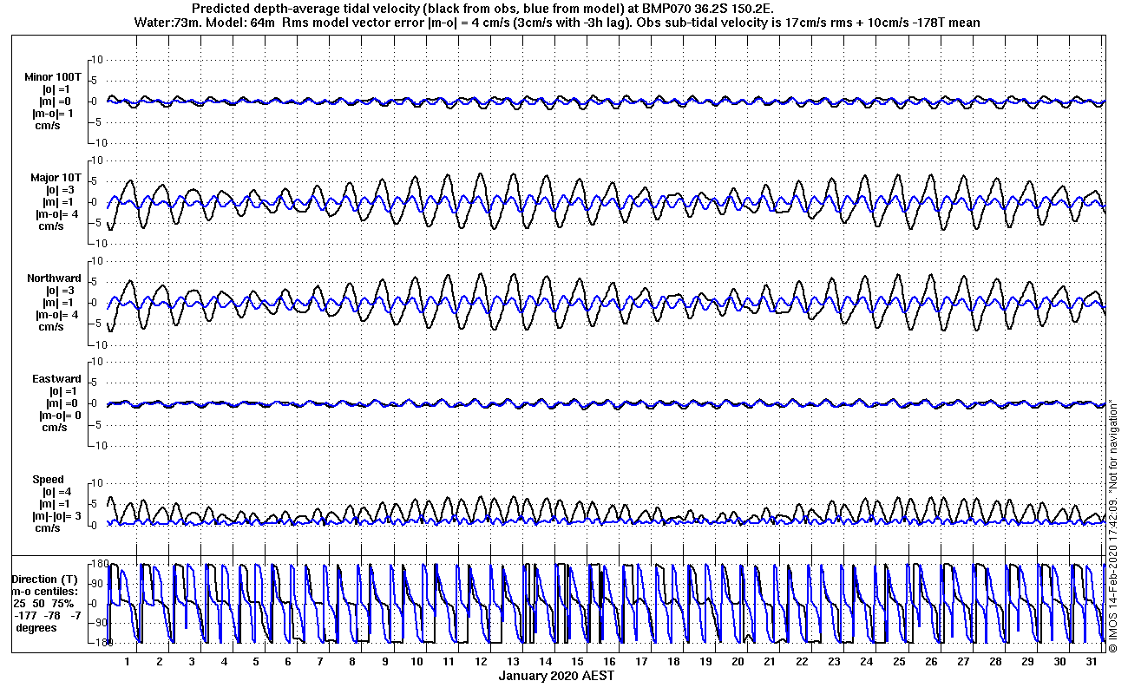Click day '5' on the date axis
Image resolution: width=1128 pixels, height=694 pixels.
(x=255, y=661)
